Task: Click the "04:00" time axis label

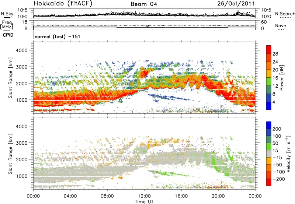Action: (x=70, y=196)
